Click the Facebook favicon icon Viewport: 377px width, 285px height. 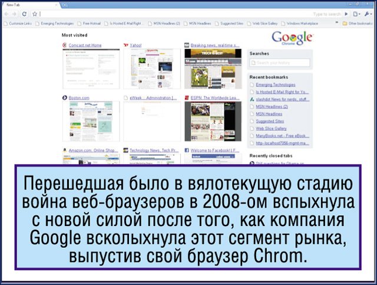[187, 150]
